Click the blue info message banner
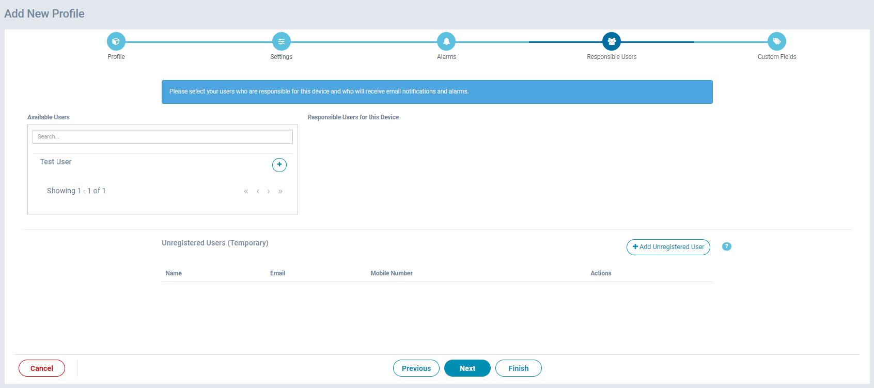The height and width of the screenshot is (388, 874). (437, 92)
